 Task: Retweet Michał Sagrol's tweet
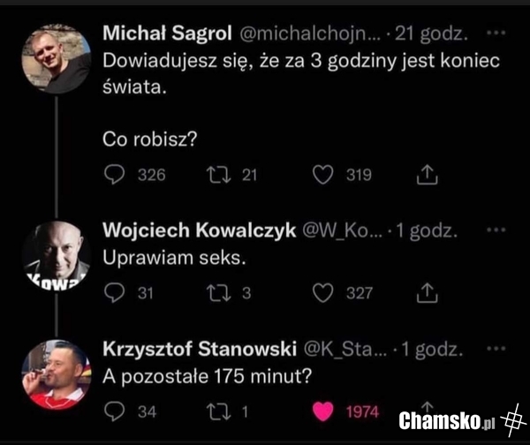pos(219,175)
